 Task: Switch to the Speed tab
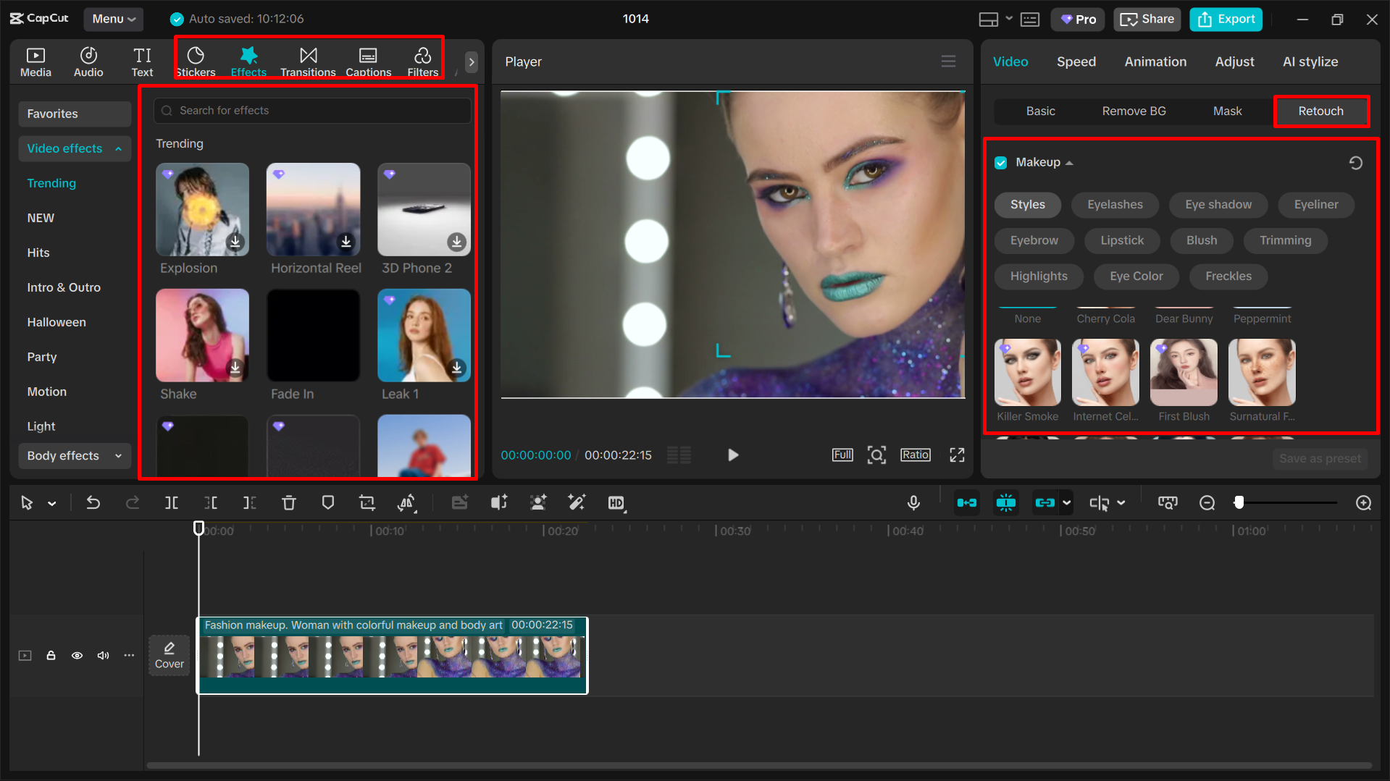pyautogui.click(x=1076, y=62)
